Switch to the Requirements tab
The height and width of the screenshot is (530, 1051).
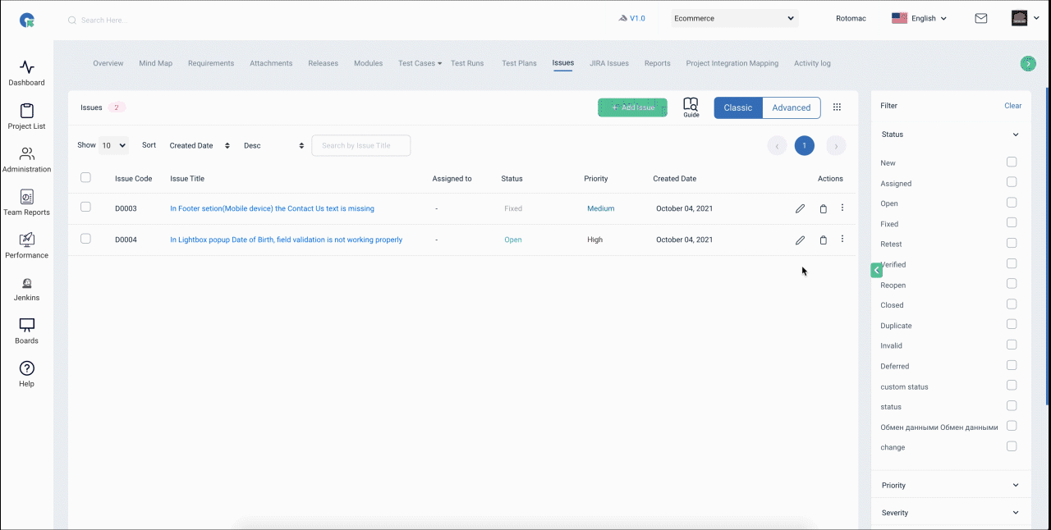[211, 63]
